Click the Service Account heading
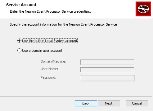 pos(21,5)
